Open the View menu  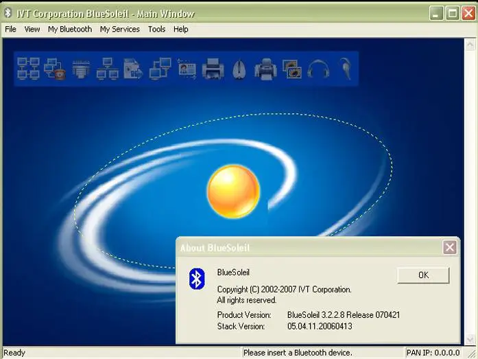32,30
